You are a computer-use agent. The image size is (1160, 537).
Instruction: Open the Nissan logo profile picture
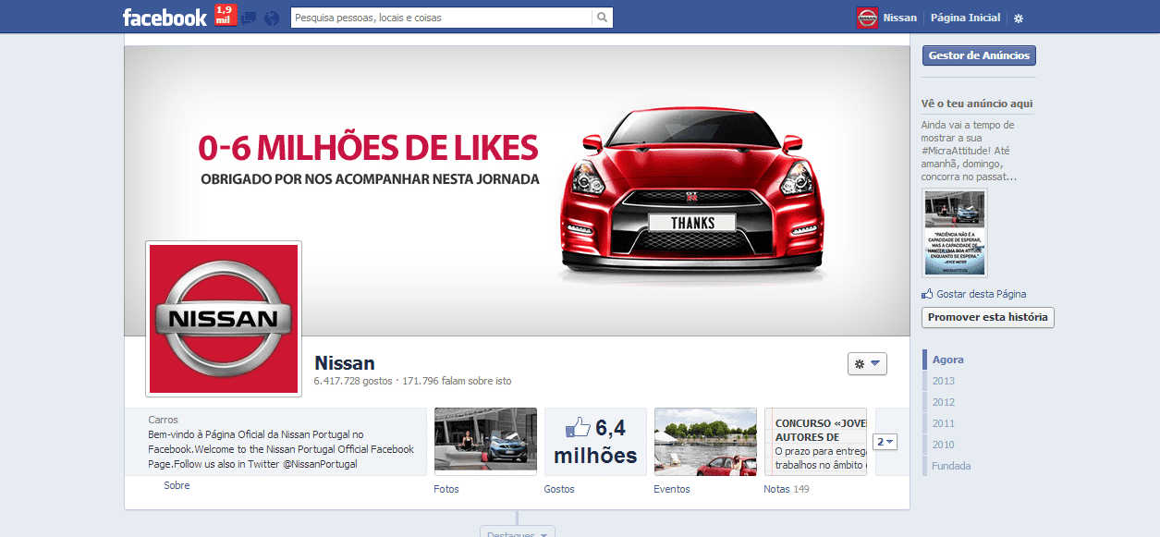pos(224,319)
